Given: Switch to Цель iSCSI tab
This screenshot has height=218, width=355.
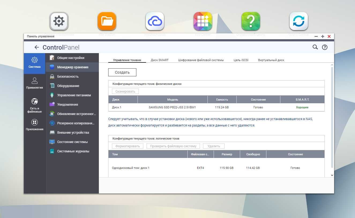Looking at the screenshot, I should coord(241,60).
